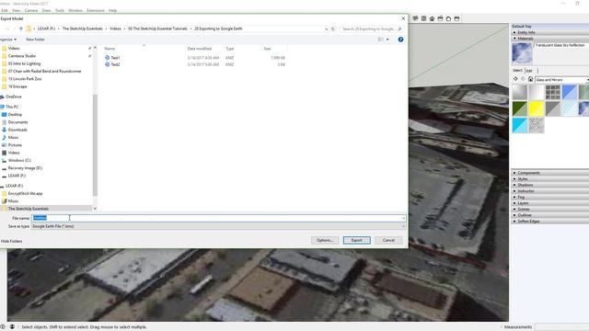Click Videos in breadcrumb path
589x331 pixels.
pos(115,29)
